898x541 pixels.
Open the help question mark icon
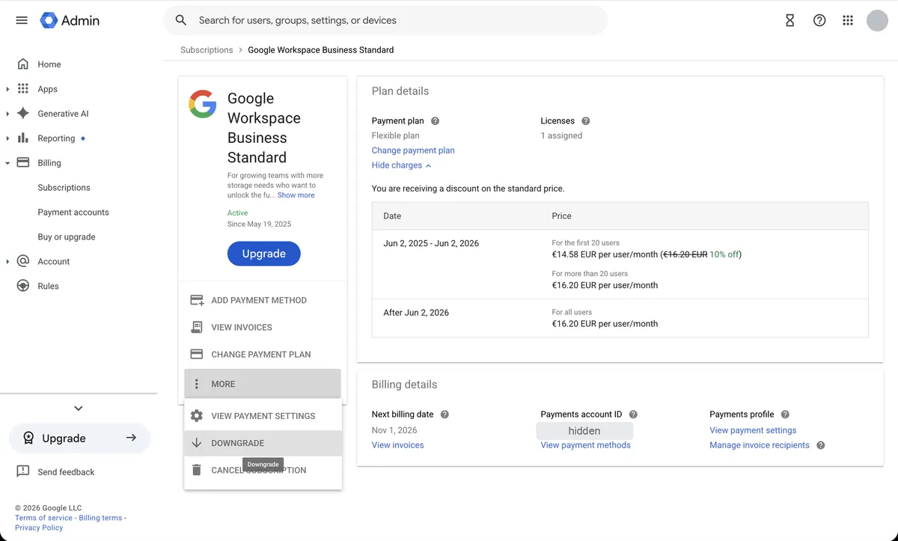tap(819, 20)
